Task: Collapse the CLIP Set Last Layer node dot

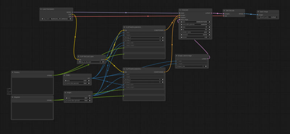Action: 79,57
